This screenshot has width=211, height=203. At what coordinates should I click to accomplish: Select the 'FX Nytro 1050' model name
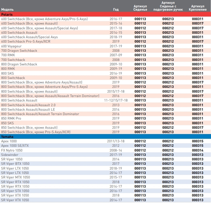(12, 150)
